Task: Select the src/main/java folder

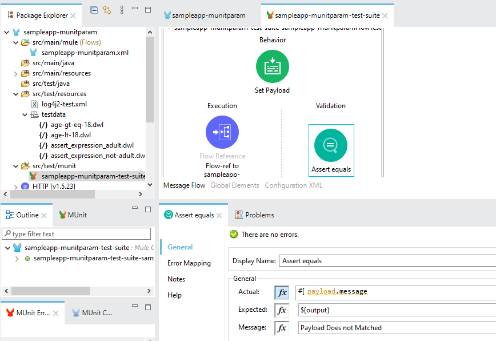Action: tap(53, 63)
